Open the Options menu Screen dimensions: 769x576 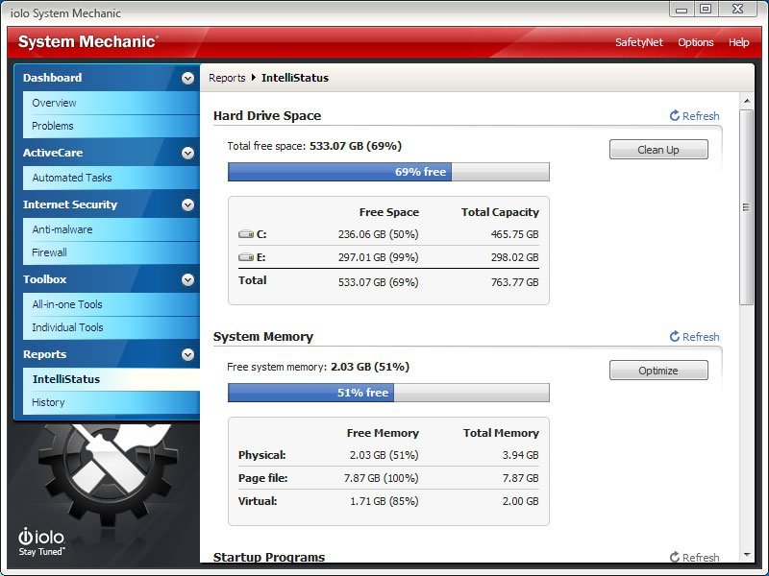click(x=695, y=42)
